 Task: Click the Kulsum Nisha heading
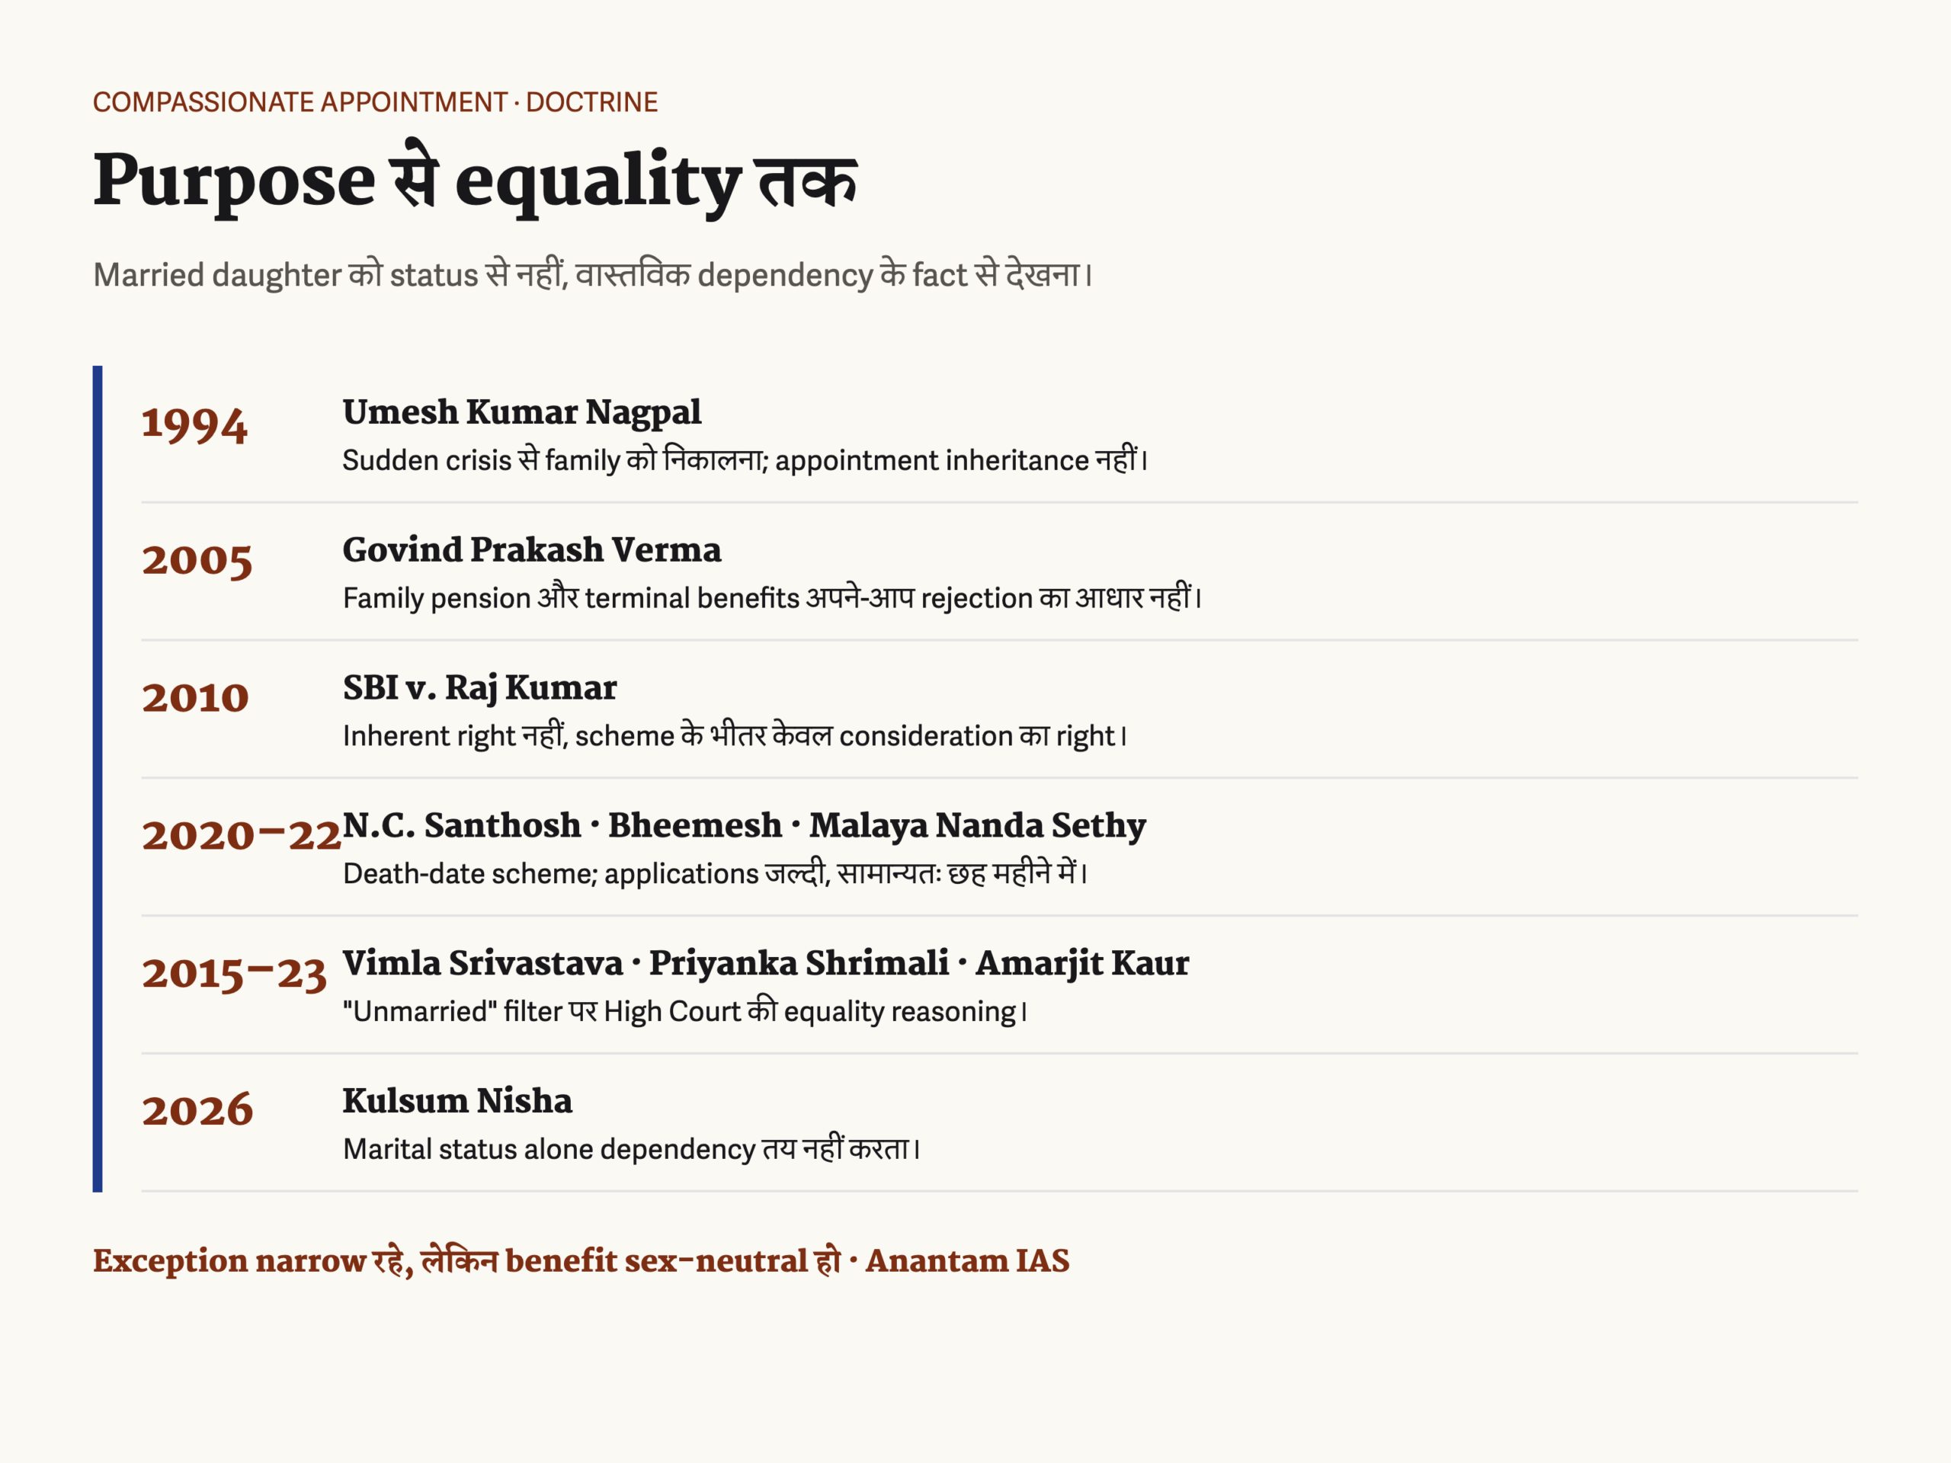pos(458,1101)
